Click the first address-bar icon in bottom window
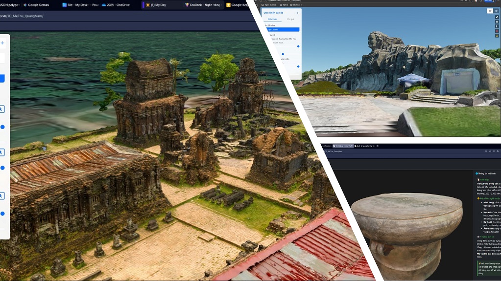The width and height of the screenshot is (501, 281). (x=486, y=151)
